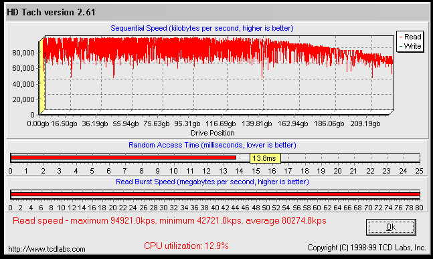This screenshot has height=259, width=433.
Task: Click the 0.00gb drive position label
Action: pos(38,123)
